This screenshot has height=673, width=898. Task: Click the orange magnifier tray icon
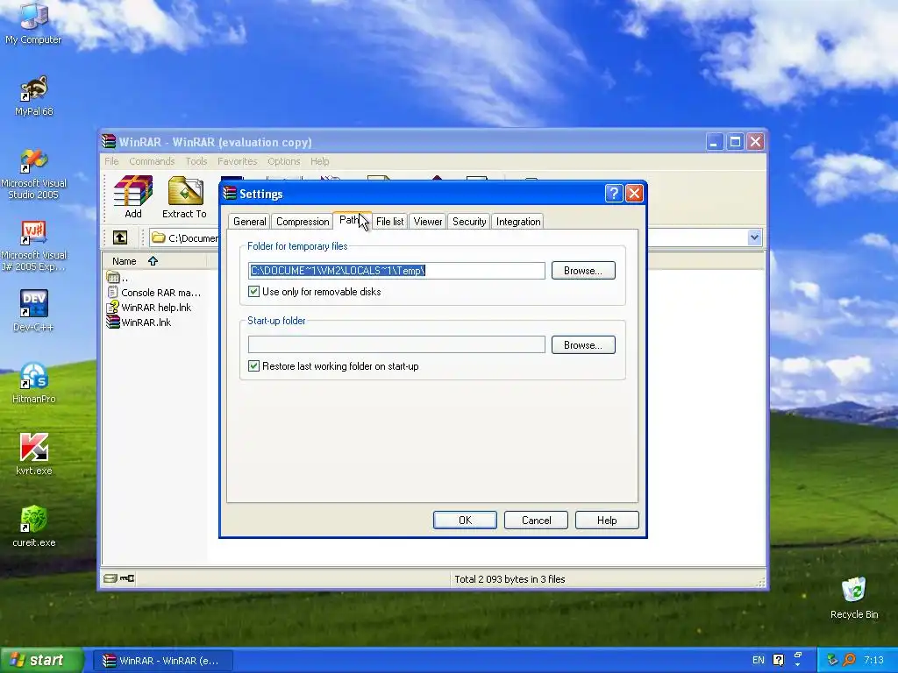[x=849, y=660]
